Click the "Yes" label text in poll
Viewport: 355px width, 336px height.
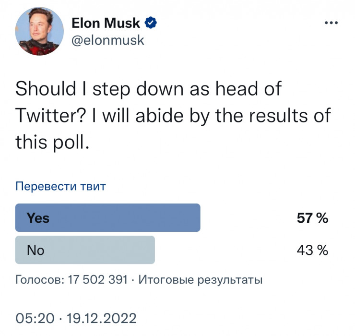click(38, 218)
